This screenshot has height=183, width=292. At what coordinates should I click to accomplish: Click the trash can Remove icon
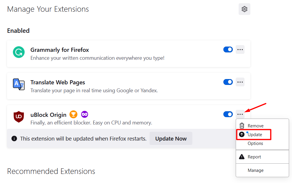242,126
